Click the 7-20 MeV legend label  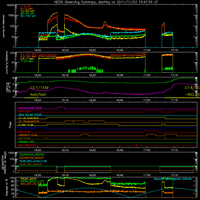pos(27,61)
